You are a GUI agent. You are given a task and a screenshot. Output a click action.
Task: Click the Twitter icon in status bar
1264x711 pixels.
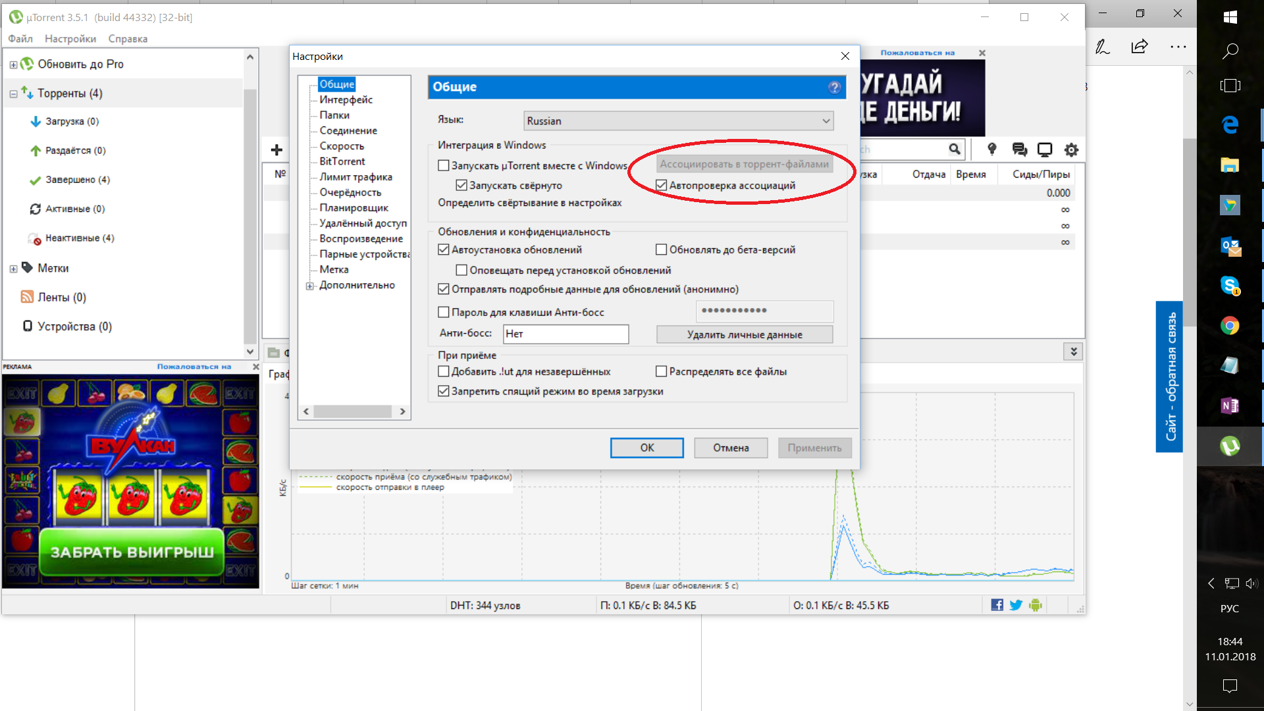point(1016,605)
